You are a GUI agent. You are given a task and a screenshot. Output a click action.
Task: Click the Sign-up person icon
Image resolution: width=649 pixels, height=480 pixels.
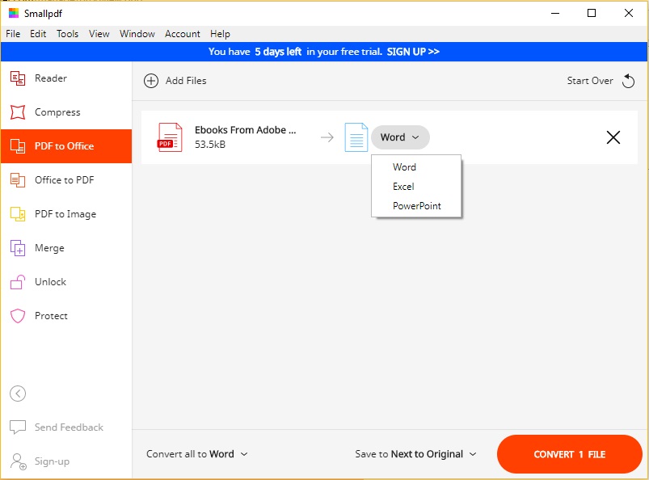point(19,461)
